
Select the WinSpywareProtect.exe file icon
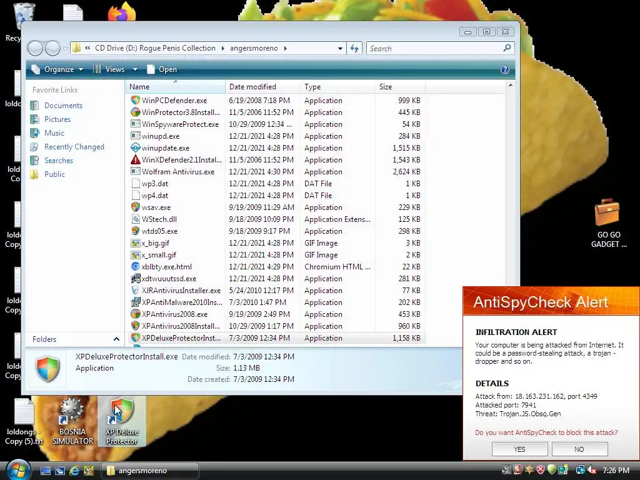pos(136,124)
